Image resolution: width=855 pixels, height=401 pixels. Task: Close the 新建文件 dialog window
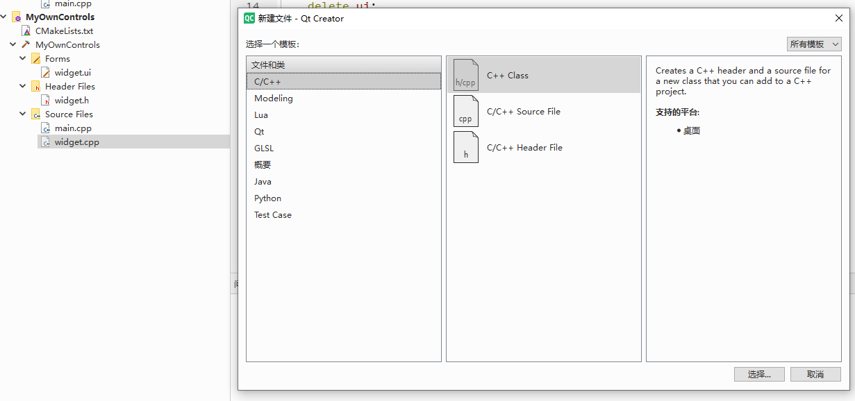(x=838, y=19)
